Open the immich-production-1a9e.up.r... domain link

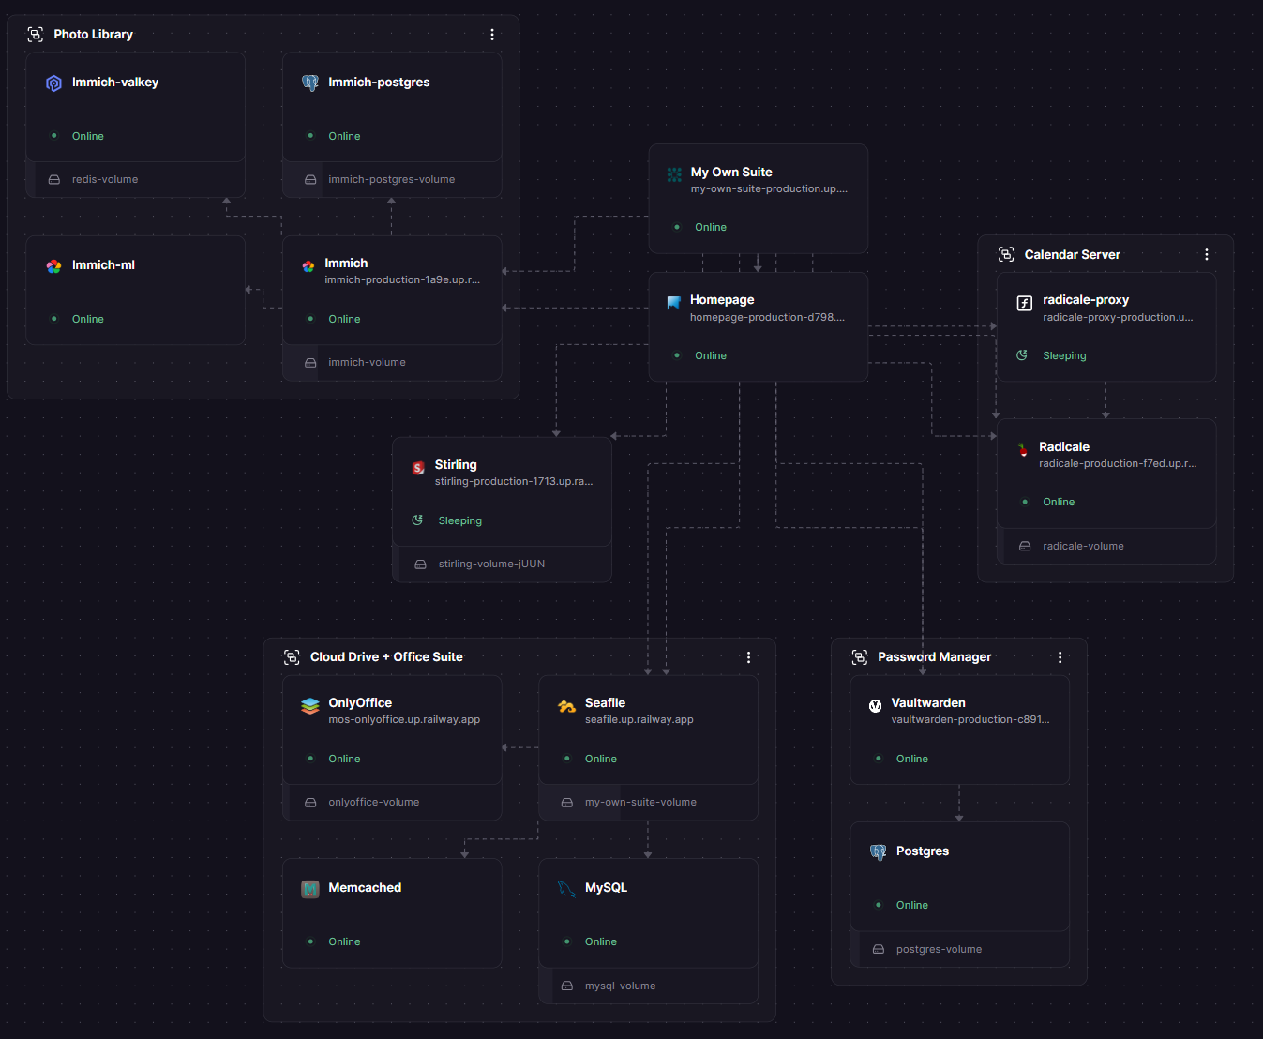point(402,280)
